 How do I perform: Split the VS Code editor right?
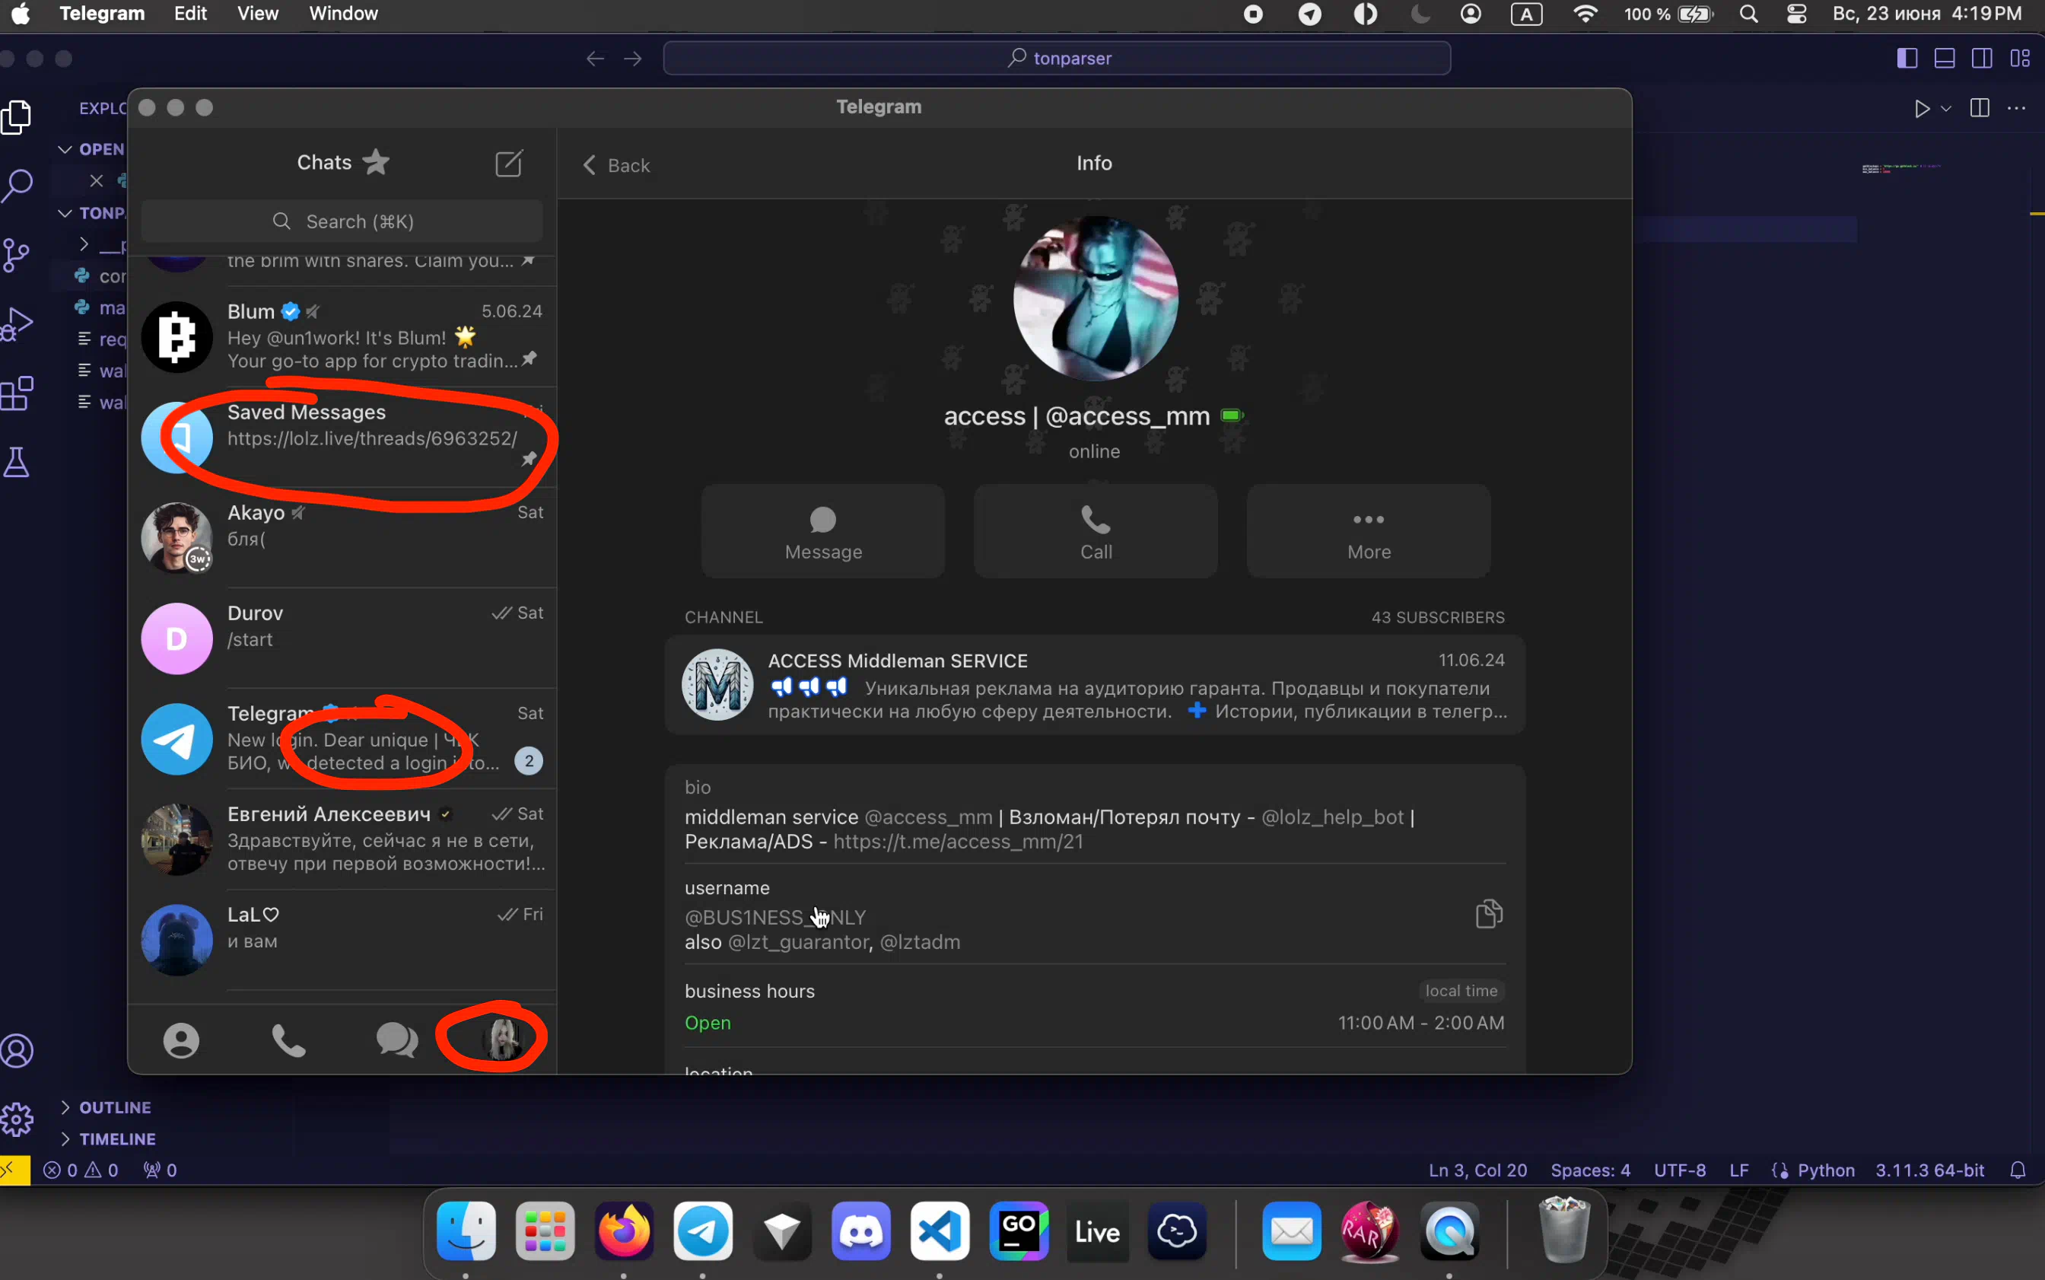click(1979, 107)
